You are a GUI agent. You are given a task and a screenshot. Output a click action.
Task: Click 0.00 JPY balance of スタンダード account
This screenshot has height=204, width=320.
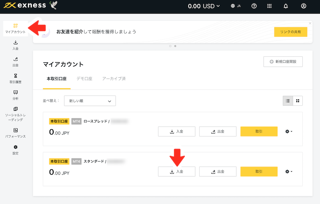59,172
